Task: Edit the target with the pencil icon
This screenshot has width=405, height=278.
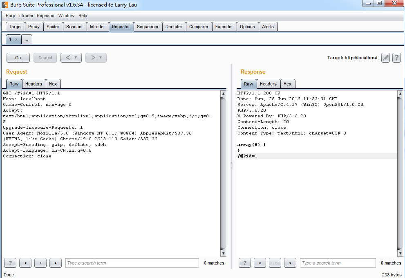Action: pos(385,58)
